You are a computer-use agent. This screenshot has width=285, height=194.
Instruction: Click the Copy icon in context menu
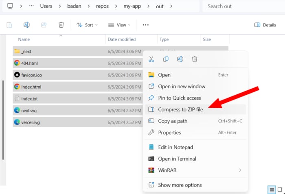[166, 59]
